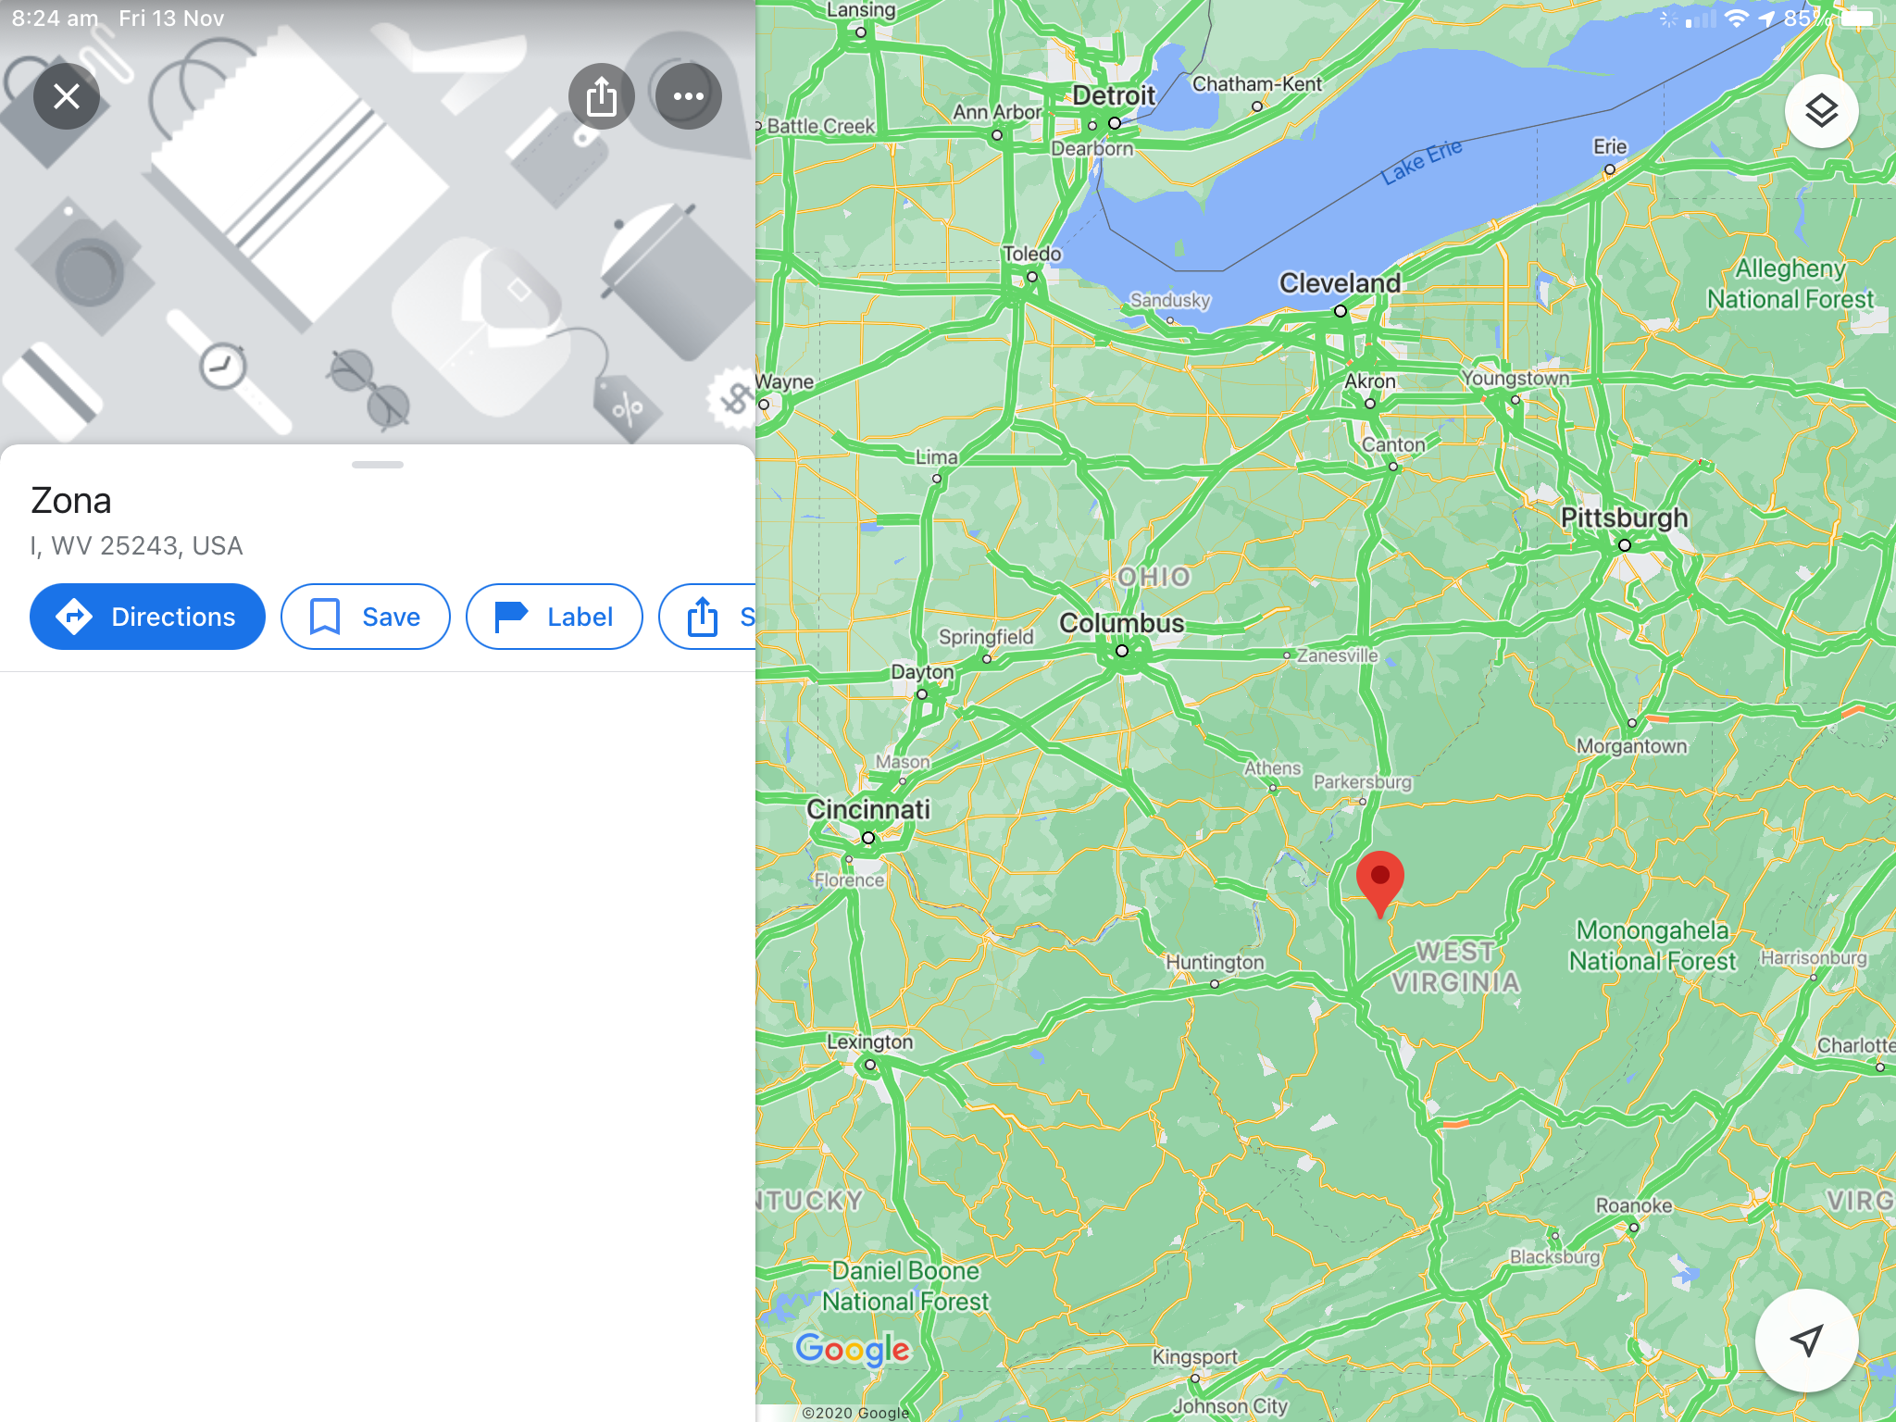Tap the Google logo on the map
Viewport: 1896px width, 1422px height.
point(853,1349)
